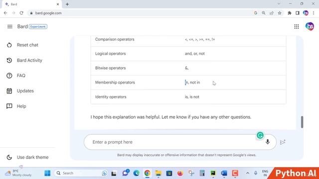Screen dimensions: 319x179
Task: Click the browser back arrow
Action: coord(5,13)
